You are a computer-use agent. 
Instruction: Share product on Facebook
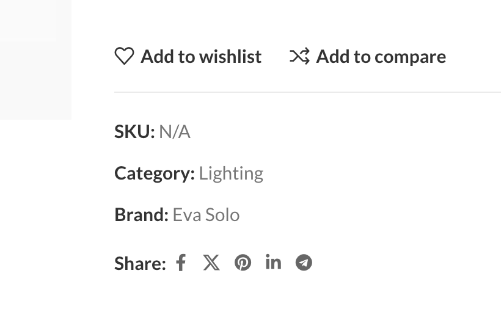coord(181,263)
